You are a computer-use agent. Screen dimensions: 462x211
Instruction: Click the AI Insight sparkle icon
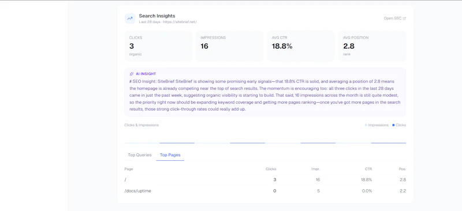coord(132,74)
